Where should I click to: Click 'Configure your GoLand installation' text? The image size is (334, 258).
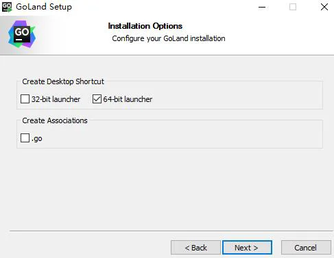coord(169,38)
